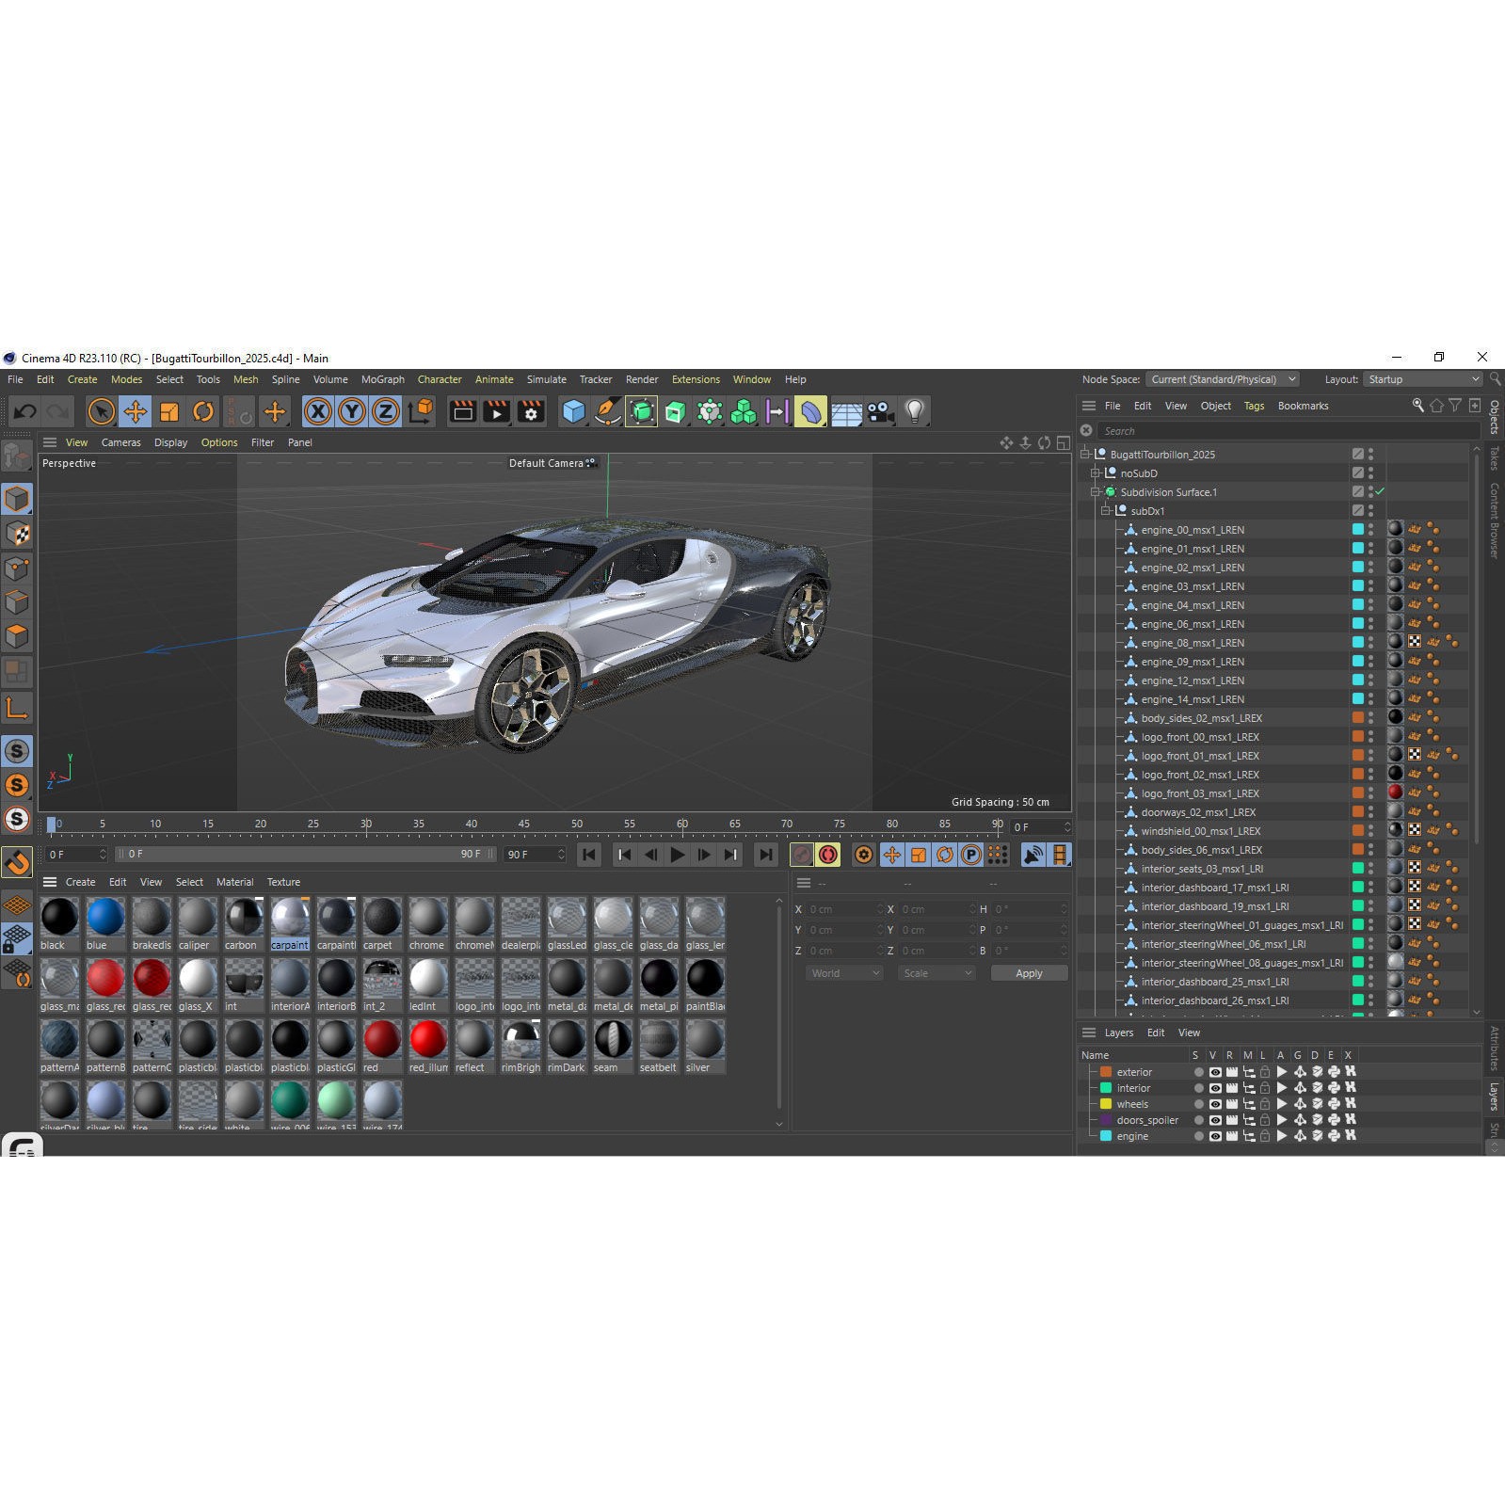
Task: Open viewport Cameras menu
Action: click(x=121, y=442)
